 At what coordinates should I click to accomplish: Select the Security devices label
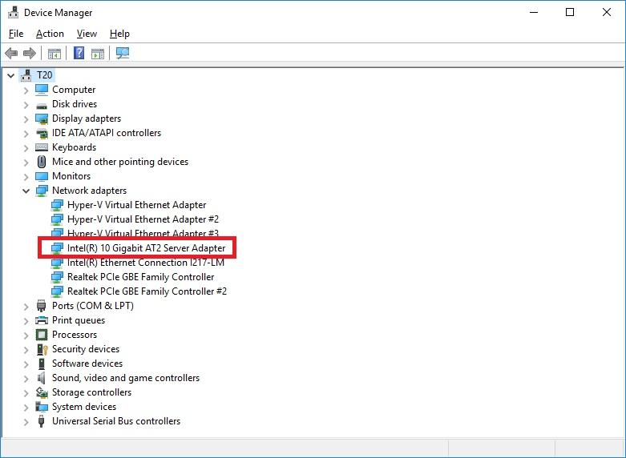point(86,348)
